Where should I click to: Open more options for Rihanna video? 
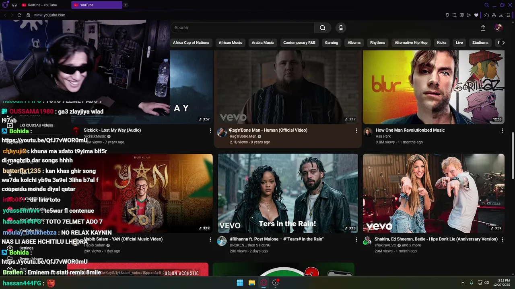pos(356,240)
